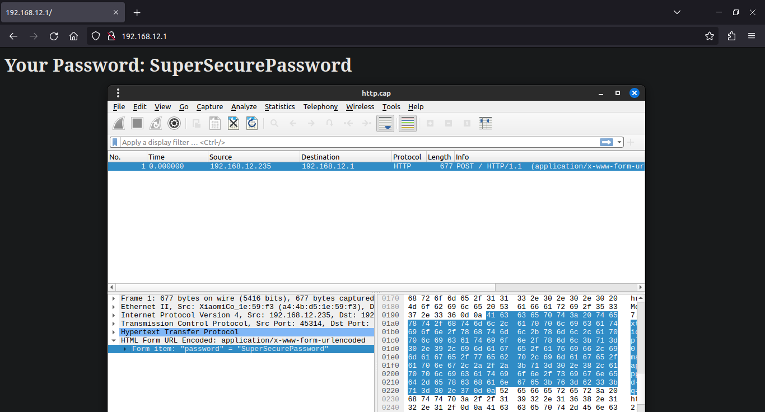The width and height of the screenshot is (765, 412).
Task: Click the reload capture file icon
Action: [x=252, y=123]
